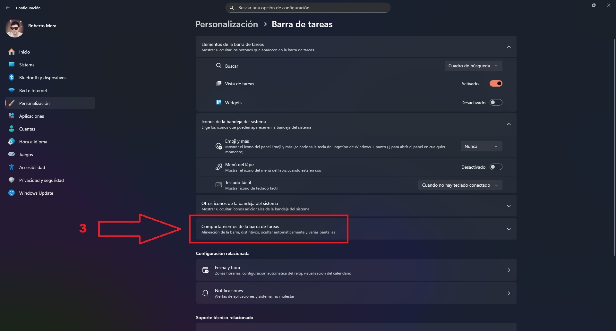Open Bluetooth y dispositivos settings icon
616x331 pixels.
click(x=12, y=78)
